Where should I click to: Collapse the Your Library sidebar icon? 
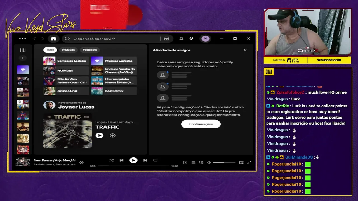[23, 50]
